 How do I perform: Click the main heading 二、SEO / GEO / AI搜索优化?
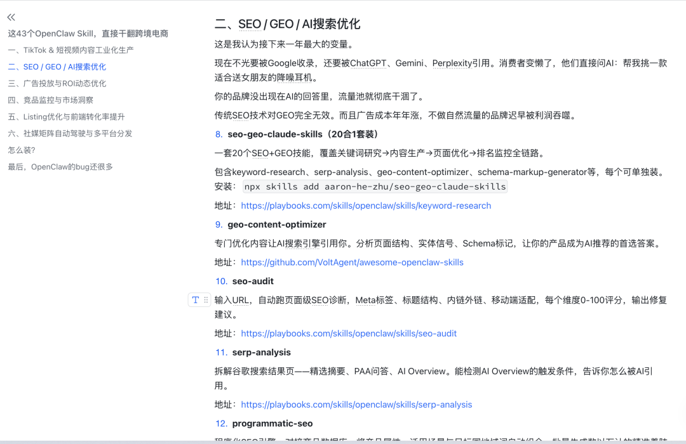tap(288, 24)
